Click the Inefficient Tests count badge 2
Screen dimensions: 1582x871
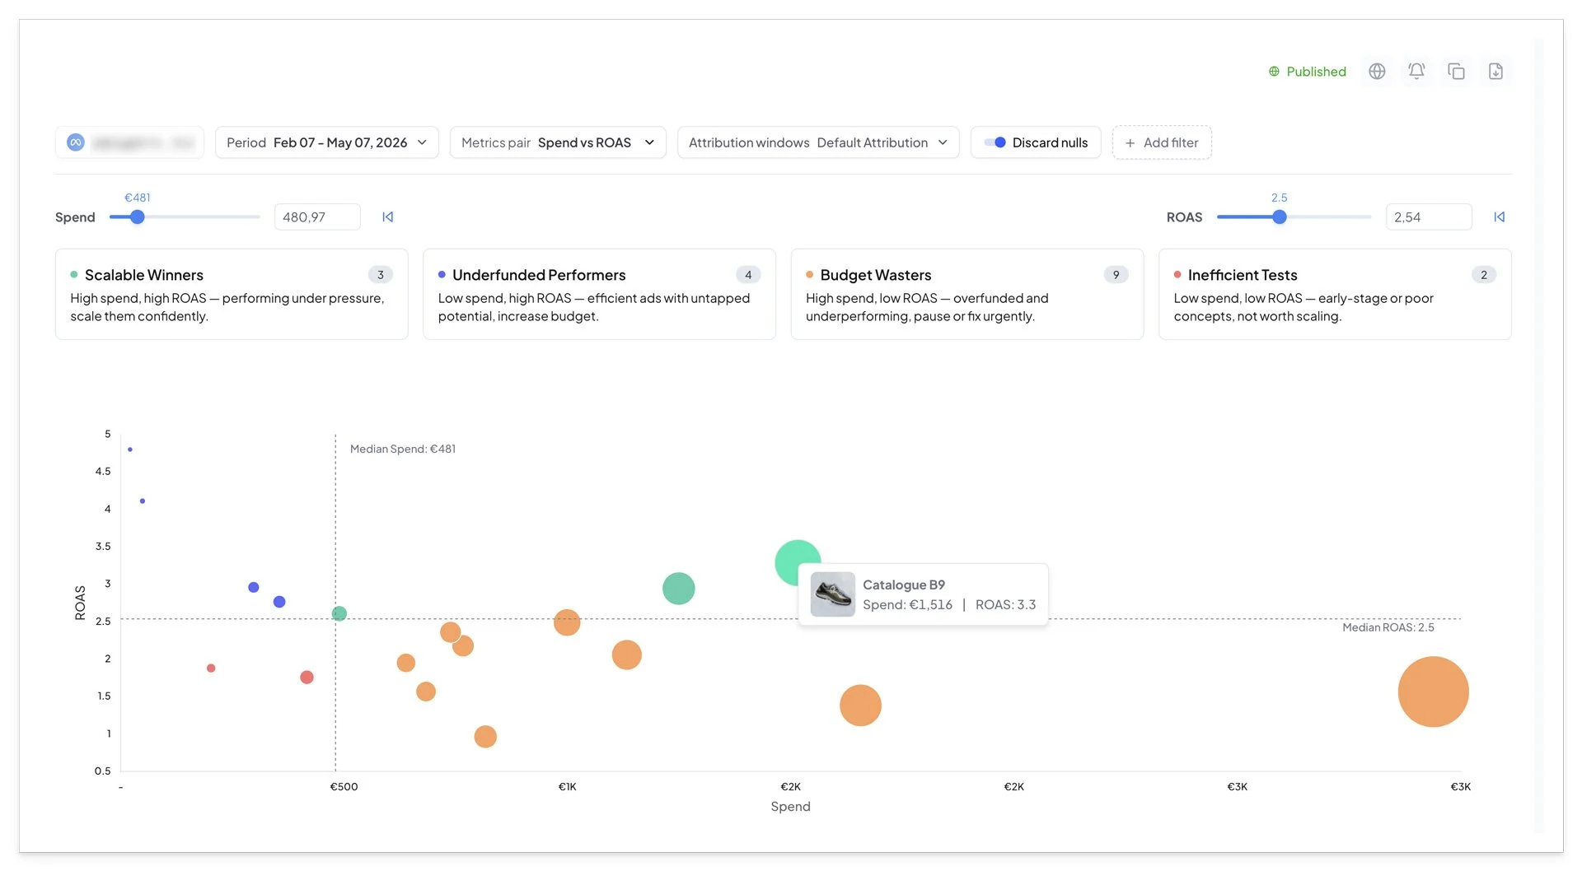coord(1484,275)
